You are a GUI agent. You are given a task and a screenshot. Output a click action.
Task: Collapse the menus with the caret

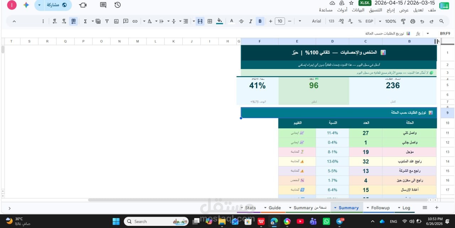pyautogui.click(x=14, y=21)
